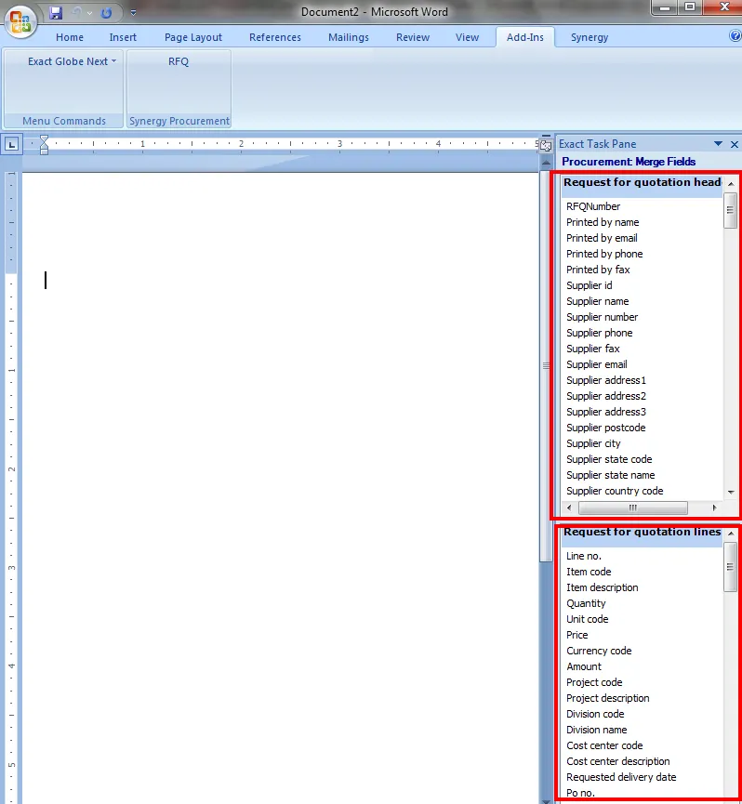Screen dimensions: 742x804
Task: Toggle the View Ruler icon above scrollbar
Action: (546, 145)
